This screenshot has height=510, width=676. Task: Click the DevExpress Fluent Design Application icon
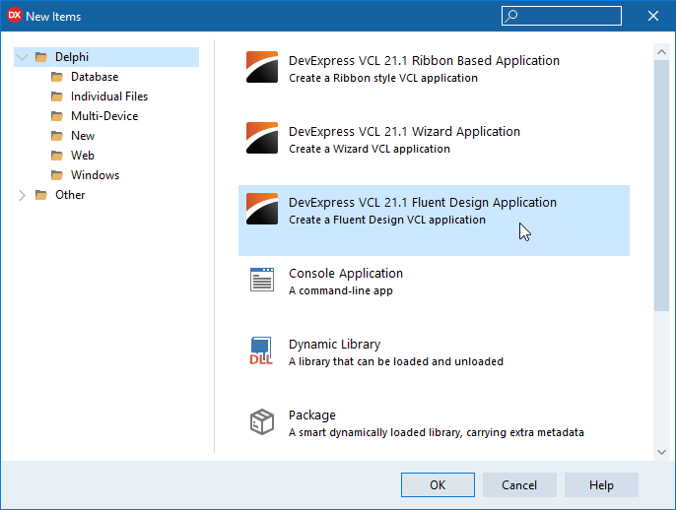click(262, 209)
